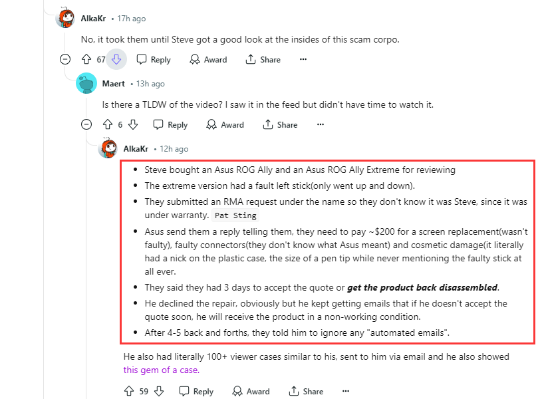Reply to AlkaKr's 67-point comment
Image resolution: width=540 pixels, height=399 pixels.
[x=154, y=59]
